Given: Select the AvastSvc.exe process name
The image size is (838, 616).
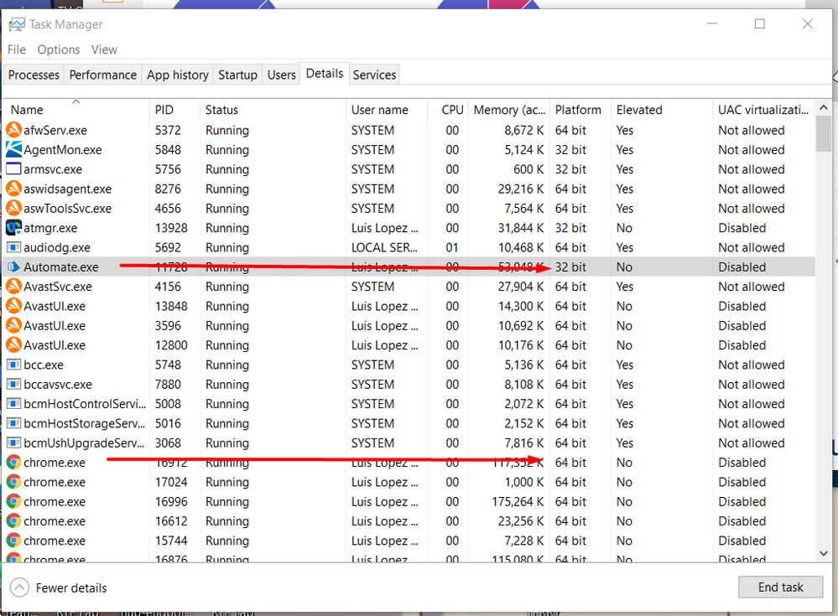Looking at the screenshot, I should pos(58,287).
